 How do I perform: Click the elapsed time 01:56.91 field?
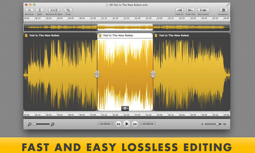pos(105,124)
